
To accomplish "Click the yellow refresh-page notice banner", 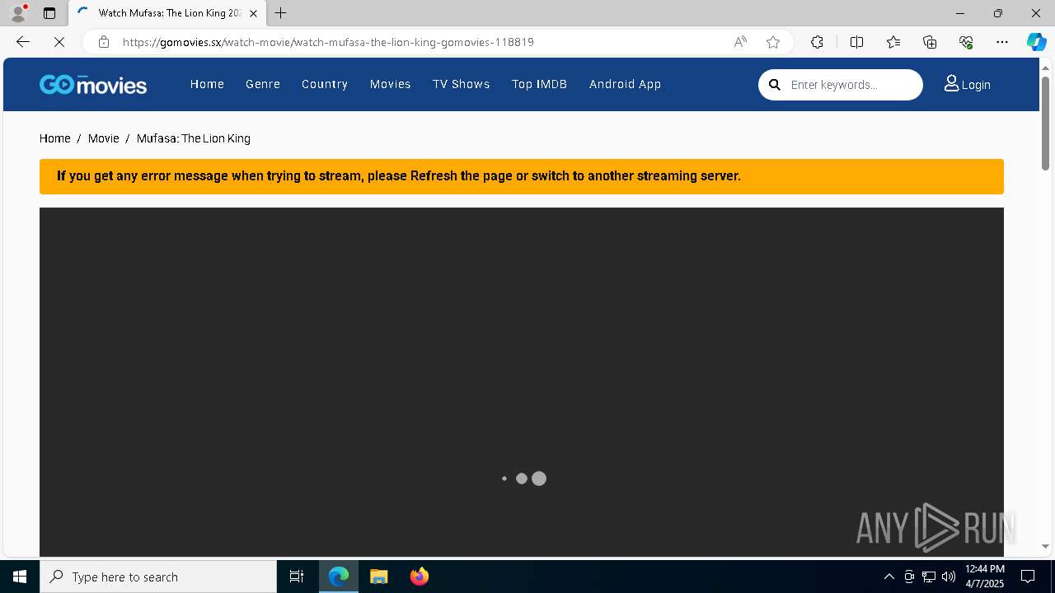I will click(x=522, y=176).
